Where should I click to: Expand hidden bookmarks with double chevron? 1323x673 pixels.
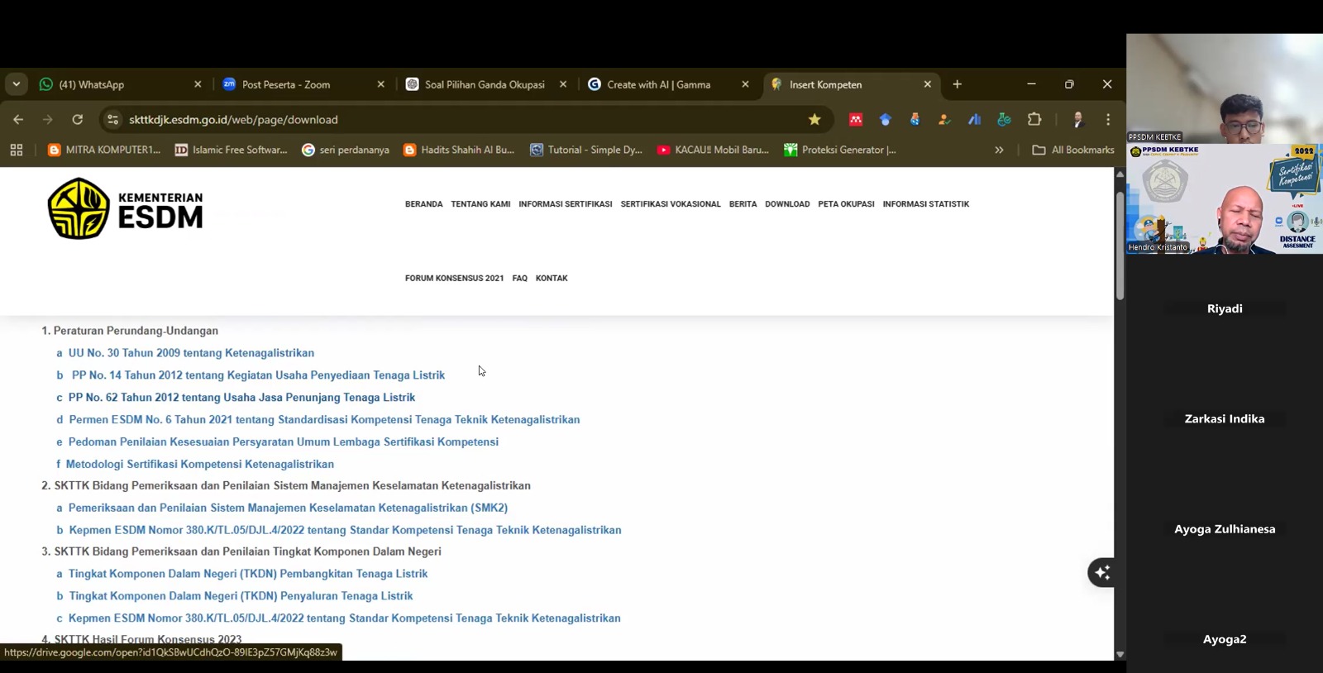point(999,150)
